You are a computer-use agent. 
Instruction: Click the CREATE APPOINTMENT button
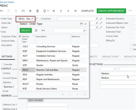(111, 11)
